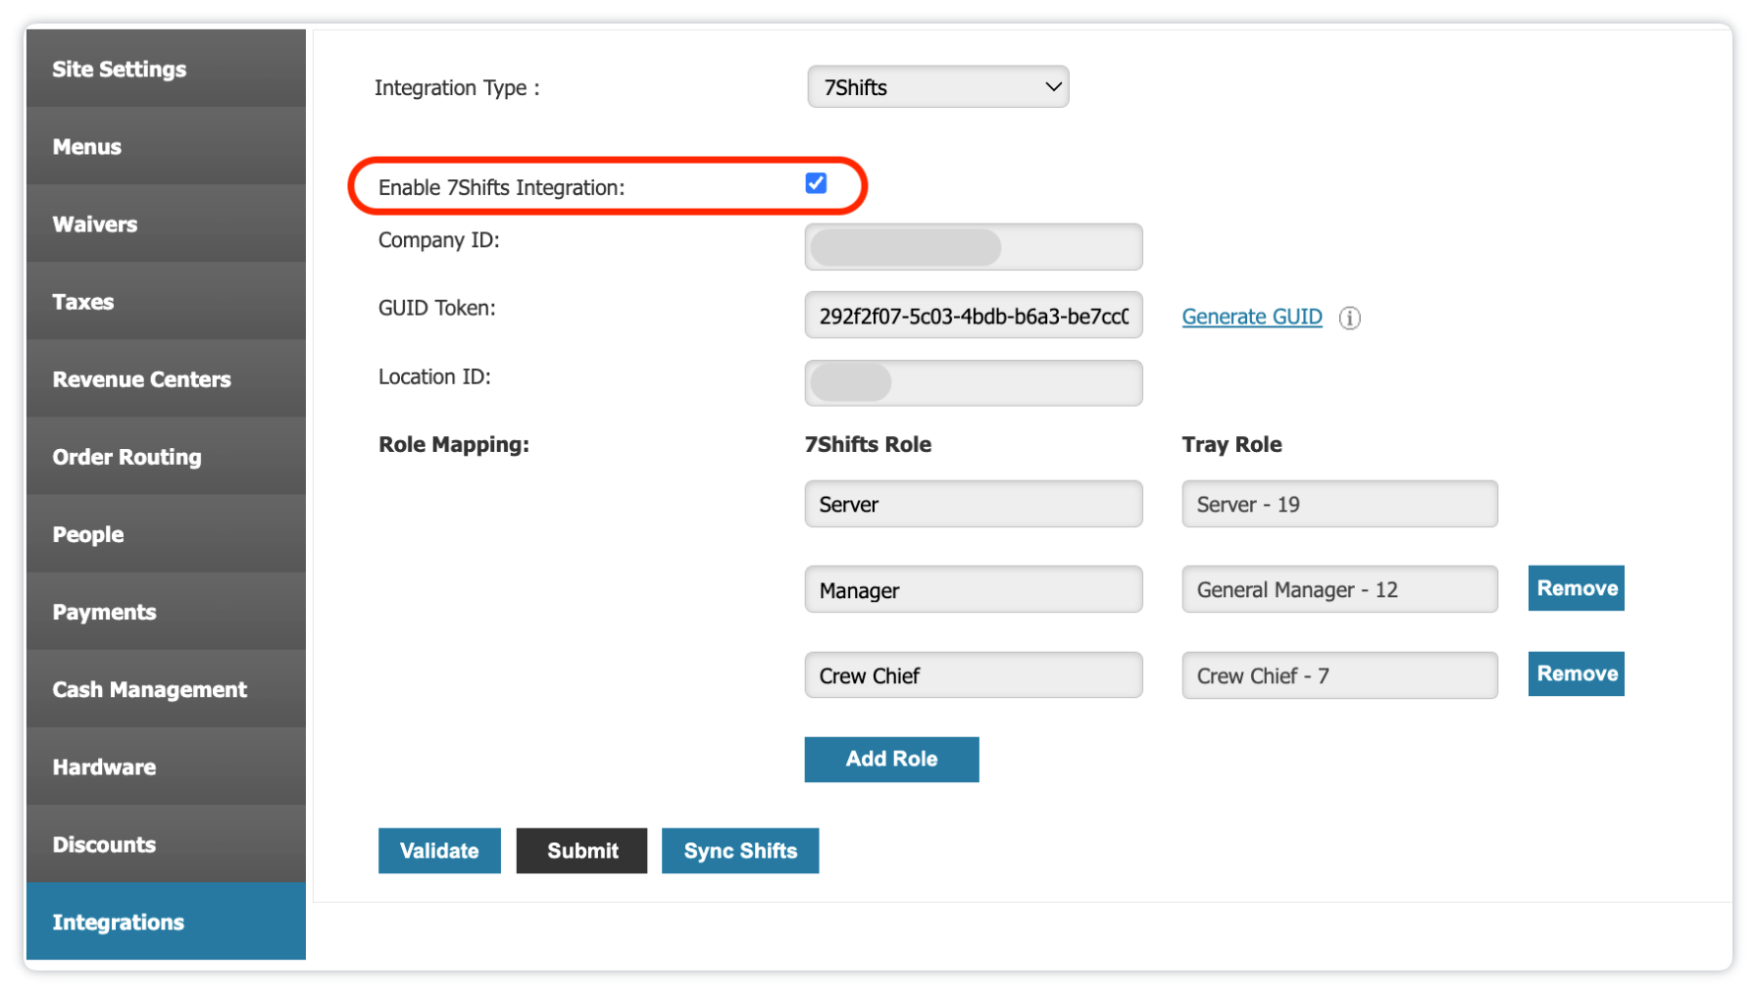Navigate to Revenue Centers

point(166,378)
